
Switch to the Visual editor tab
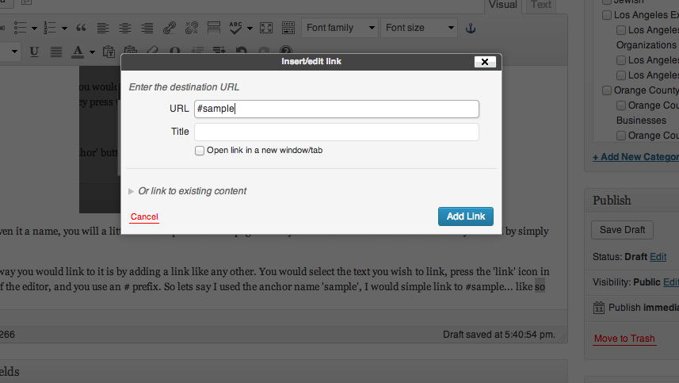(x=503, y=6)
